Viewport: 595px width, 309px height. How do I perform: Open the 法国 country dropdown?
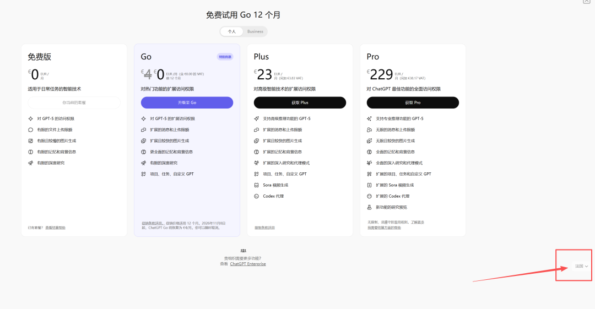pos(581,266)
